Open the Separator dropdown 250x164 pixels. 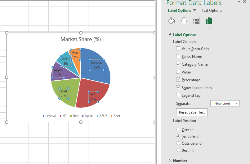pyautogui.click(x=237, y=103)
